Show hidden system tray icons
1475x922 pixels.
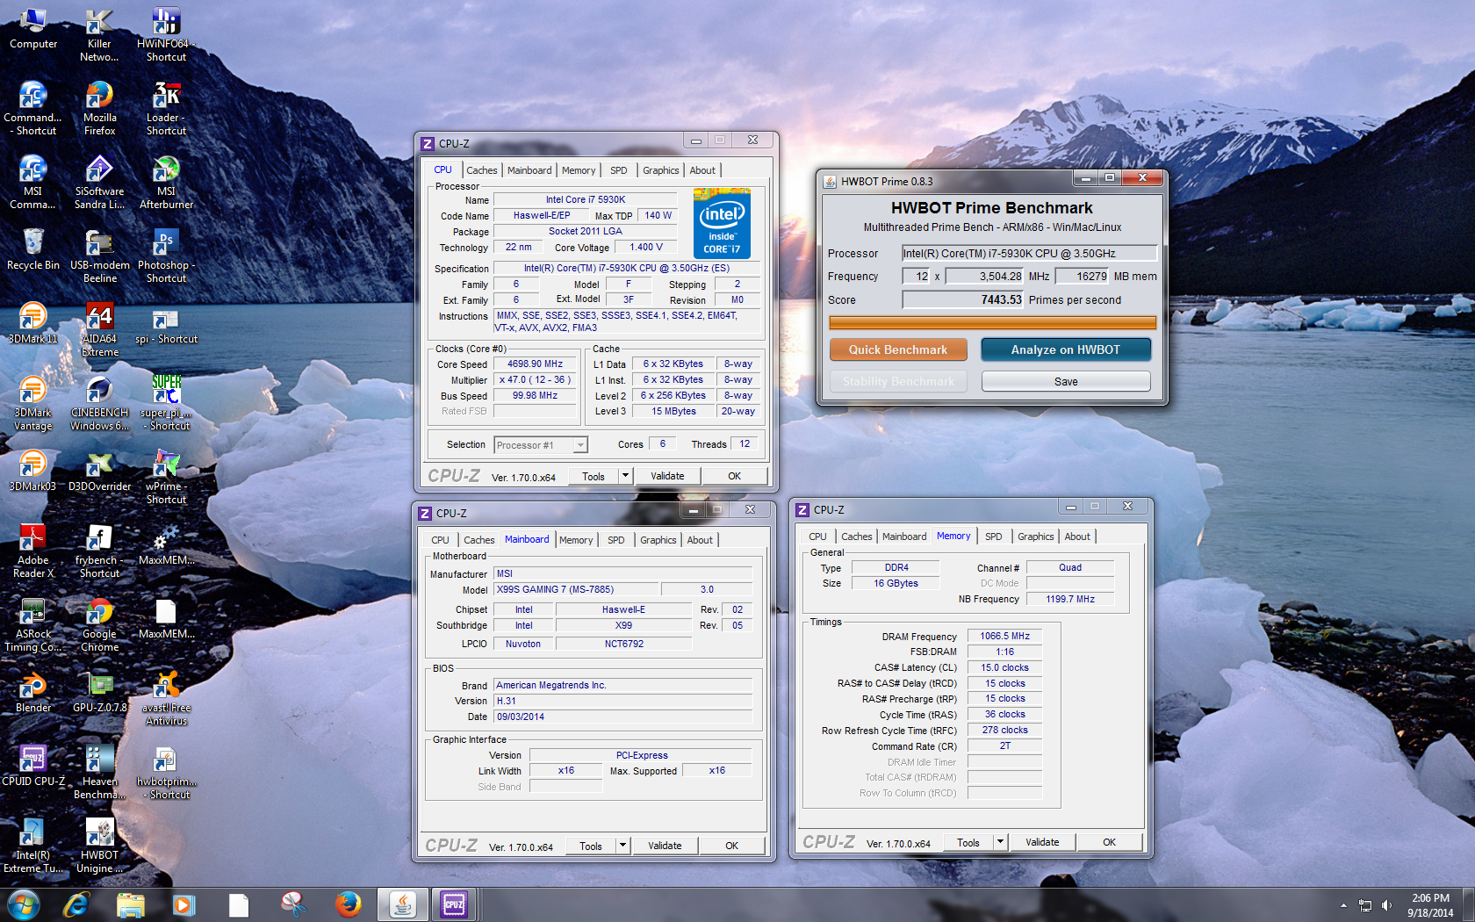pyautogui.click(x=1343, y=905)
